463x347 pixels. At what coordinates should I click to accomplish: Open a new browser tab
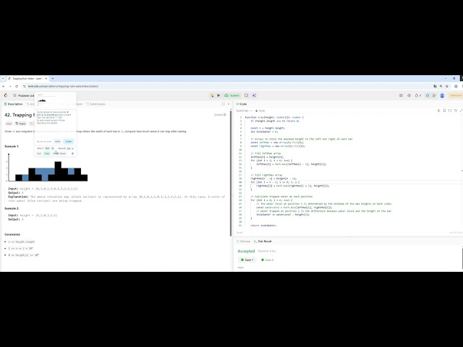(x=53, y=79)
